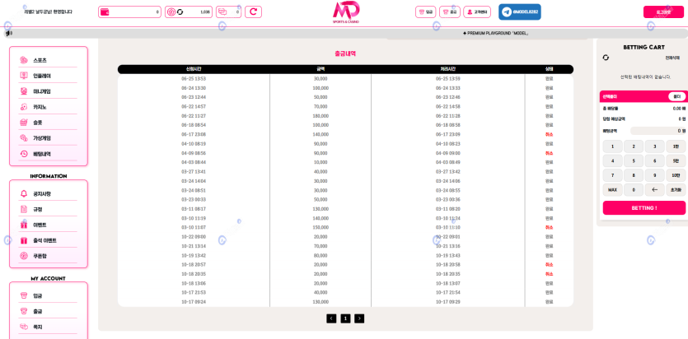The width and height of the screenshot is (688, 339).
Task: Refresh the betting cart using its reload icon
Action: point(606,58)
